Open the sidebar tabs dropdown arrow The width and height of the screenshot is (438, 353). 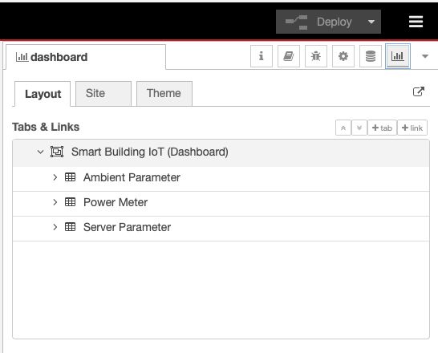pos(425,56)
